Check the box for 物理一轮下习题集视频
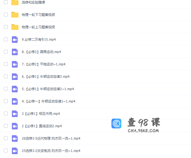Viewport: 191px width, 158px height. [x=6, y=15]
